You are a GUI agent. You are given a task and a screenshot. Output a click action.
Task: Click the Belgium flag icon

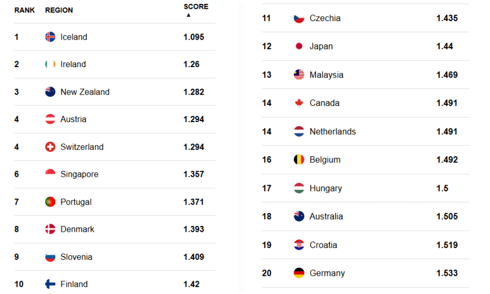(299, 160)
